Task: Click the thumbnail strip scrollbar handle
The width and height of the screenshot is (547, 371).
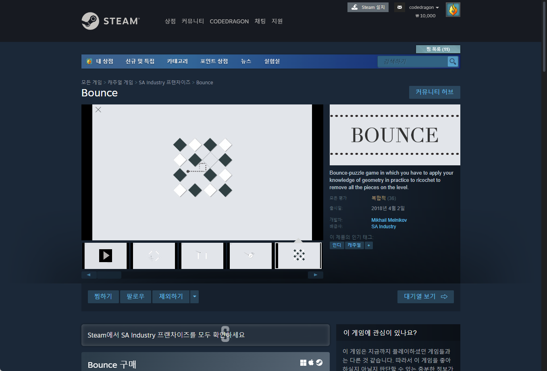Action: tap(109, 275)
